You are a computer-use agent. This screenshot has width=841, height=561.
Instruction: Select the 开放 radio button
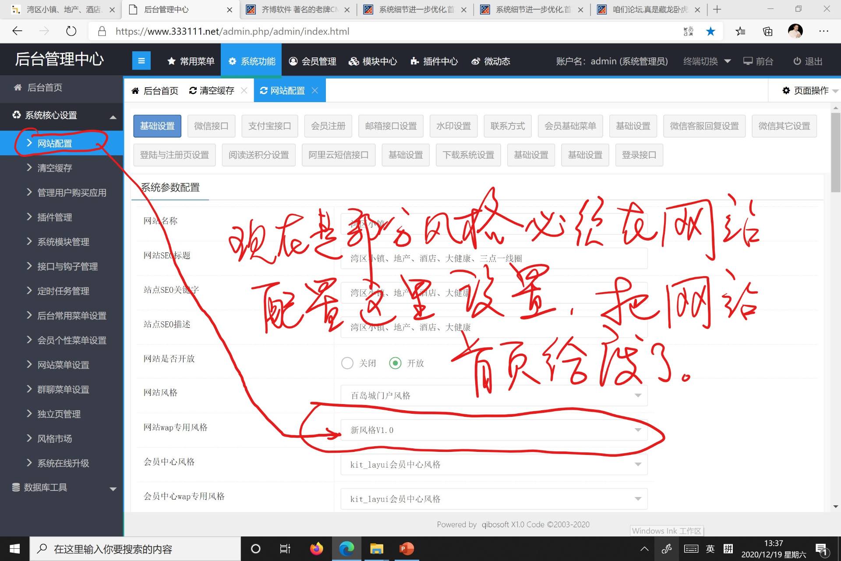click(x=395, y=363)
